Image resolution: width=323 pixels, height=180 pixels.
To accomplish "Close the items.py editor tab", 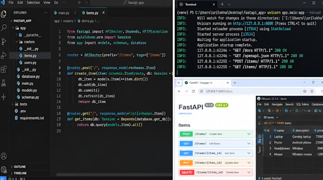I will 104,13.
